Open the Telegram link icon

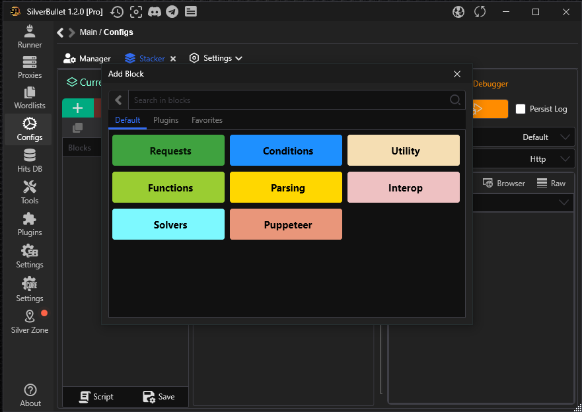(x=172, y=12)
